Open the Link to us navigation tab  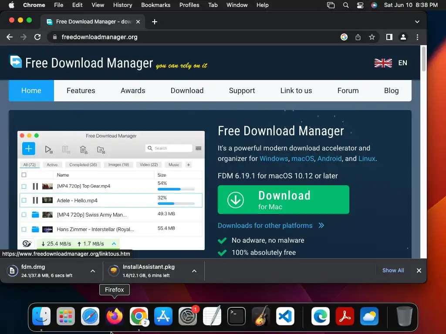pyautogui.click(x=296, y=90)
